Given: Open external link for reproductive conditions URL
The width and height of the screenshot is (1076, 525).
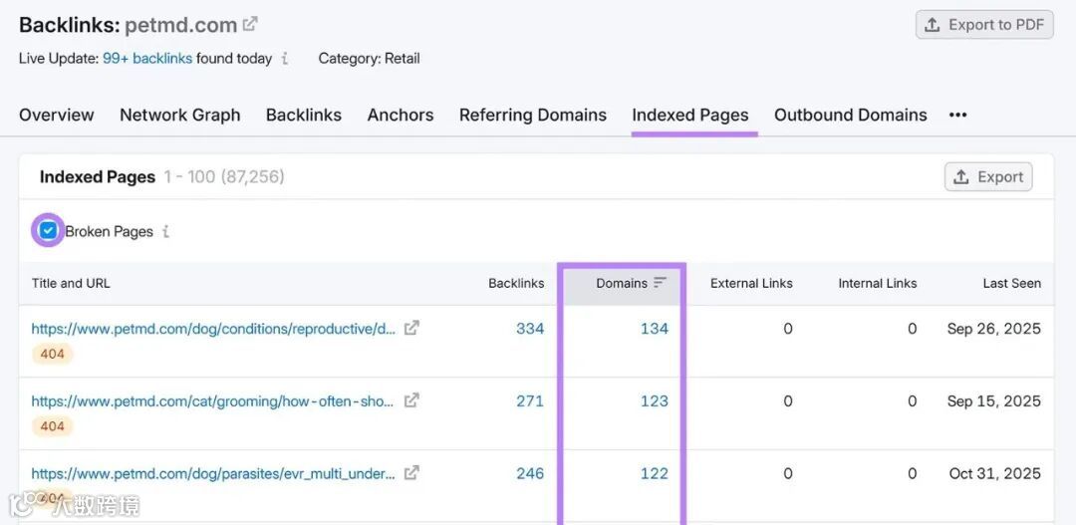Looking at the screenshot, I should pyautogui.click(x=411, y=328).
